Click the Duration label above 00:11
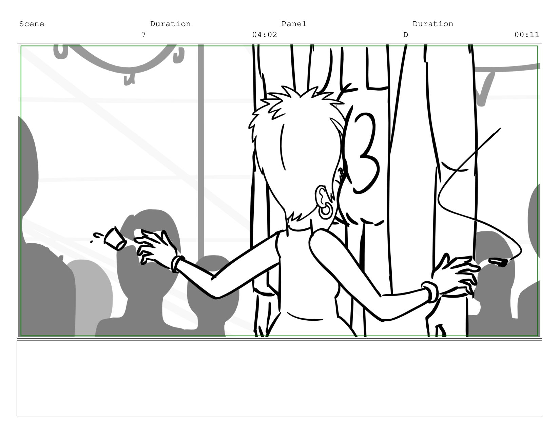This screenshot has height=433, width=559. click(433, 24)
